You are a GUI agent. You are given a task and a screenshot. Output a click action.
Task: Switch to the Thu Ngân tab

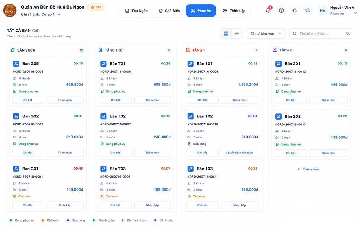pyautogui.click(x=136, y=11)
